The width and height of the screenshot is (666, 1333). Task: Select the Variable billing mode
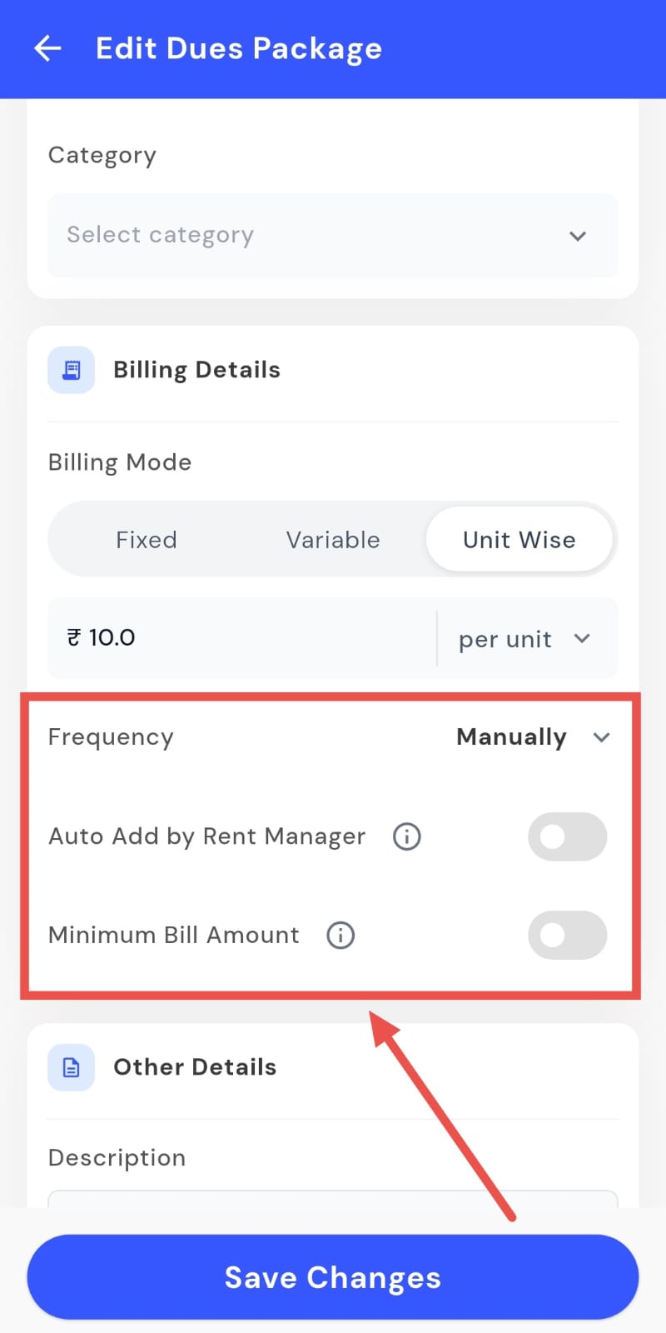point(333,540)
